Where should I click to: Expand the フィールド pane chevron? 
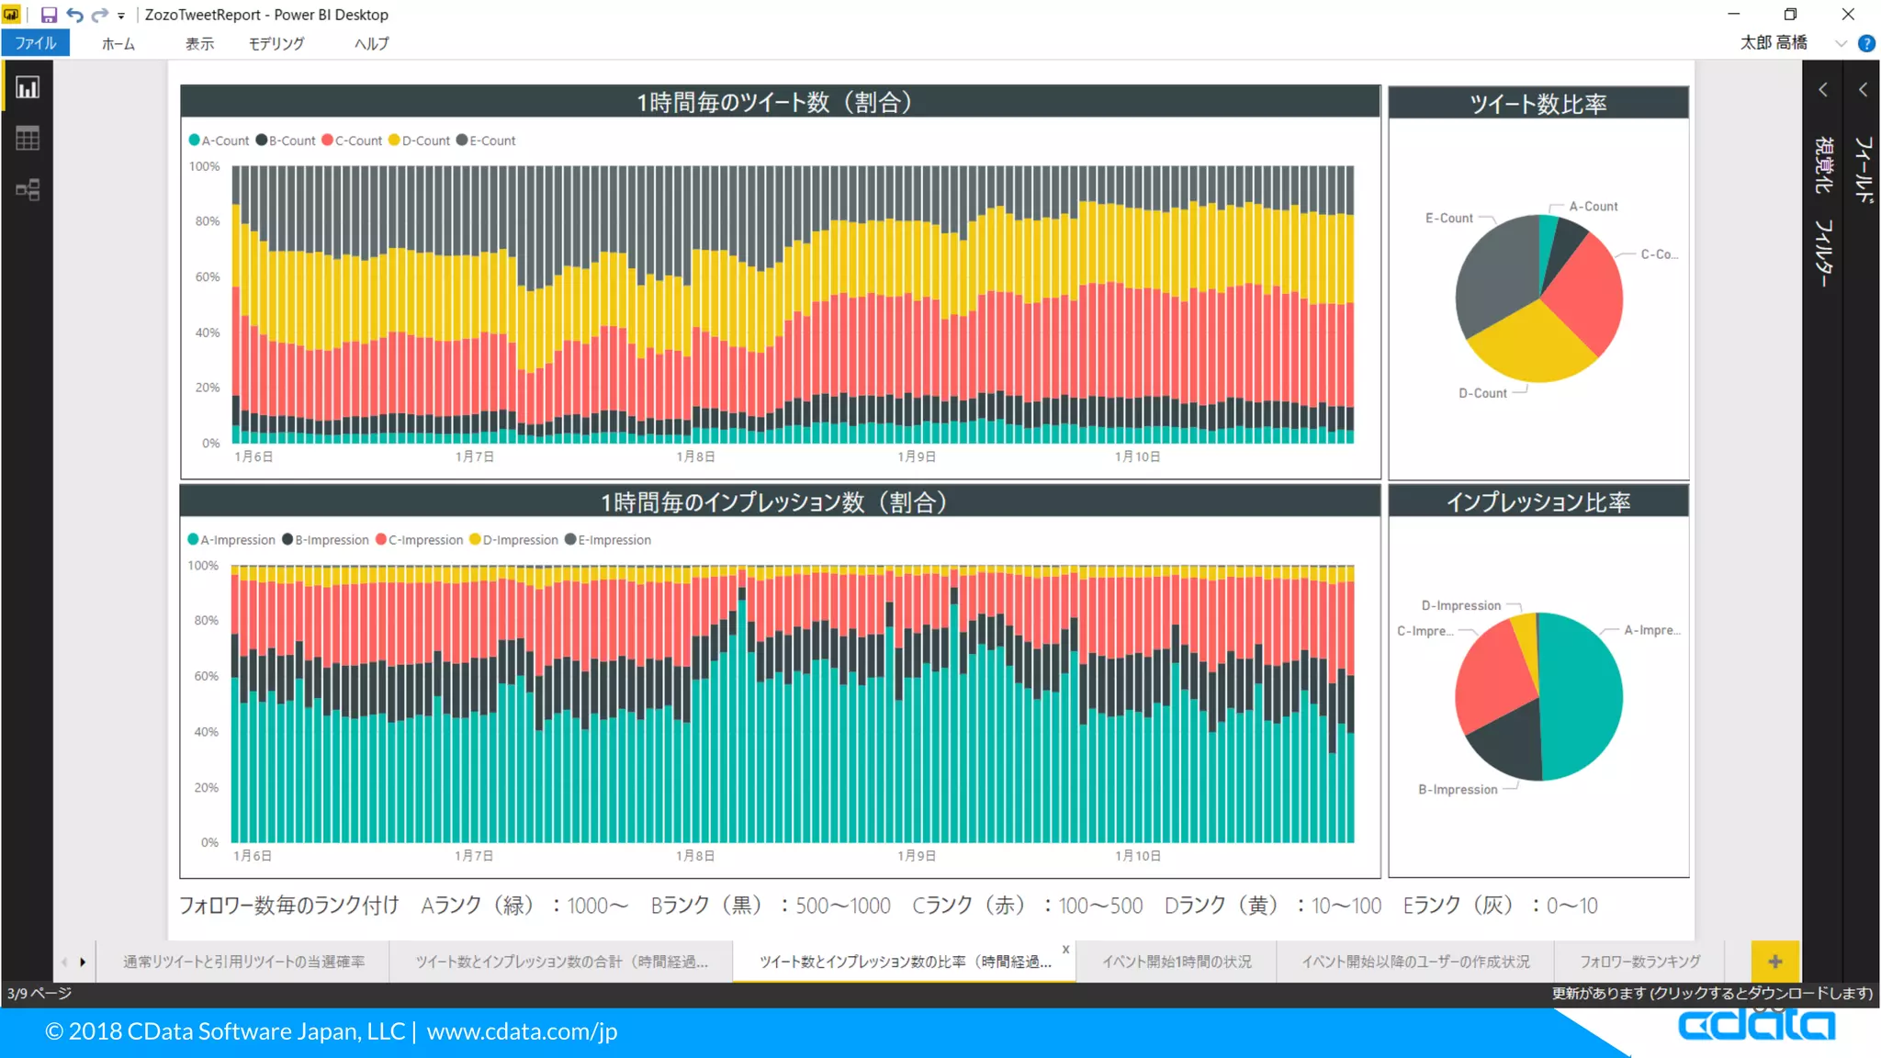coord(1863,90)
